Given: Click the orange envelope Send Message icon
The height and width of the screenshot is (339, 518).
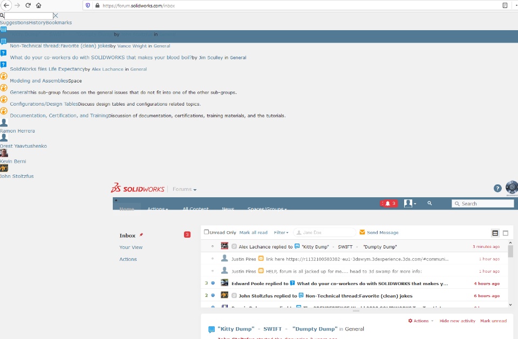Looking at the screenshot, I should click(362, 232).
